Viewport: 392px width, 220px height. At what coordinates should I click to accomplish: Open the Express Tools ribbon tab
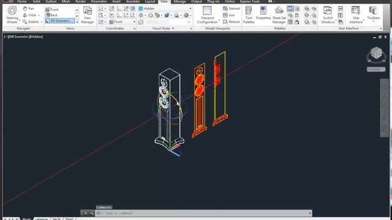(249, 1)
